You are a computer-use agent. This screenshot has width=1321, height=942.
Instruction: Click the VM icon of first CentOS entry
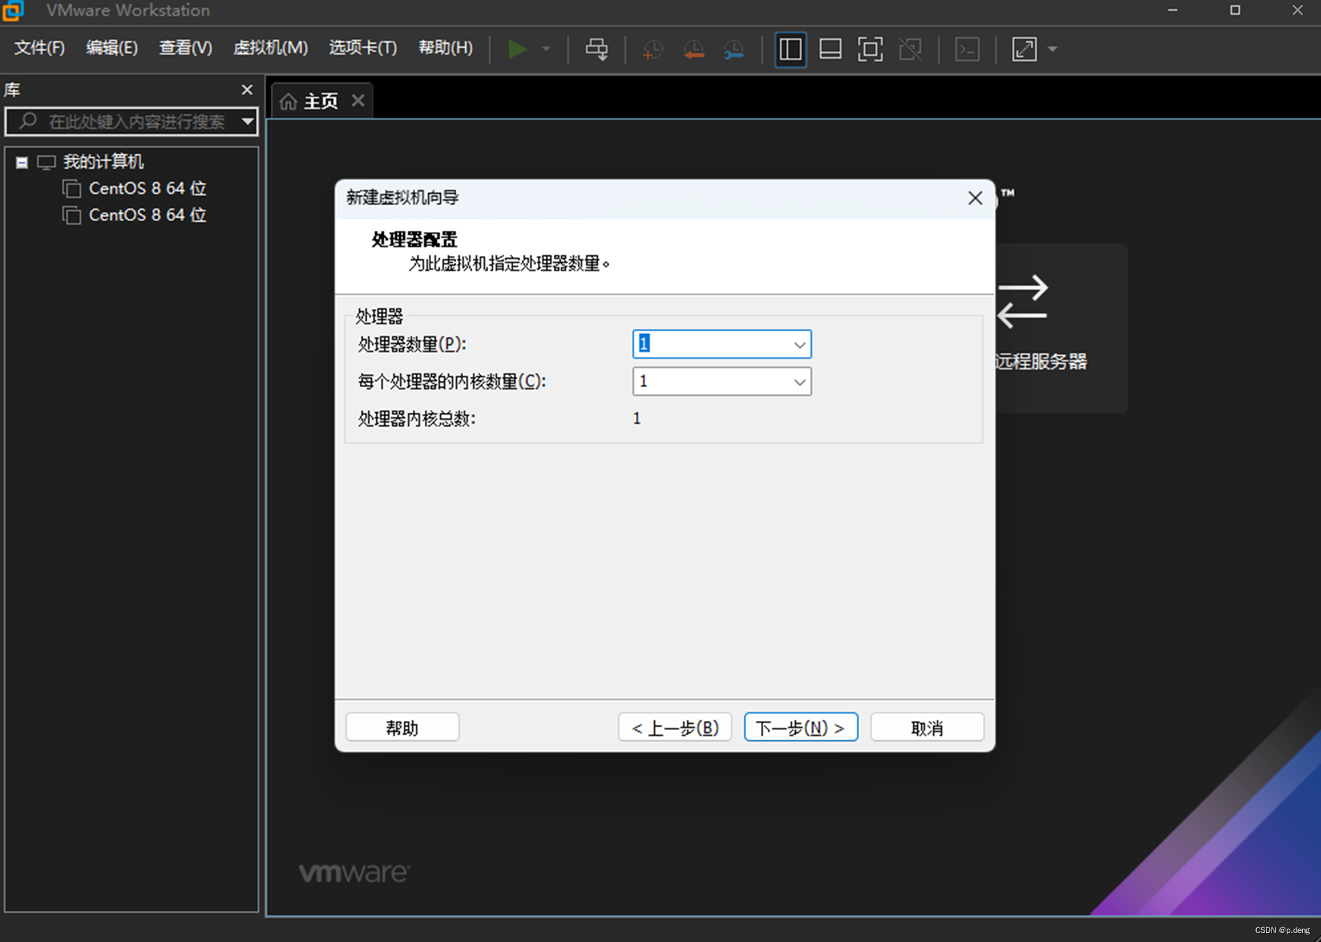click(x=71, y=188)
